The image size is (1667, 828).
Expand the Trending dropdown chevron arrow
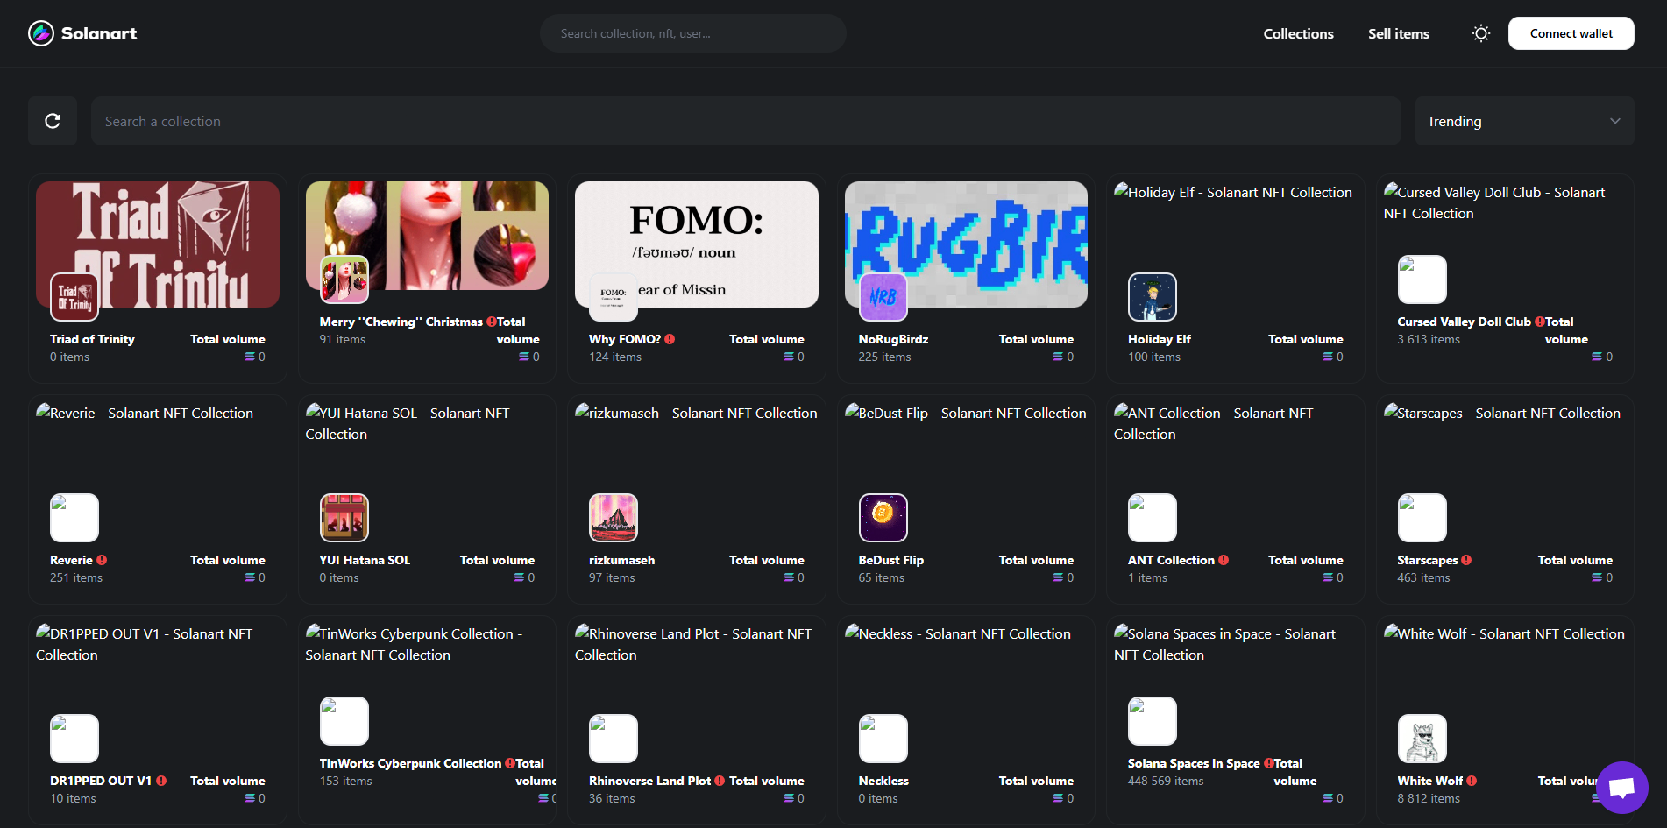tap(1614, 121)
